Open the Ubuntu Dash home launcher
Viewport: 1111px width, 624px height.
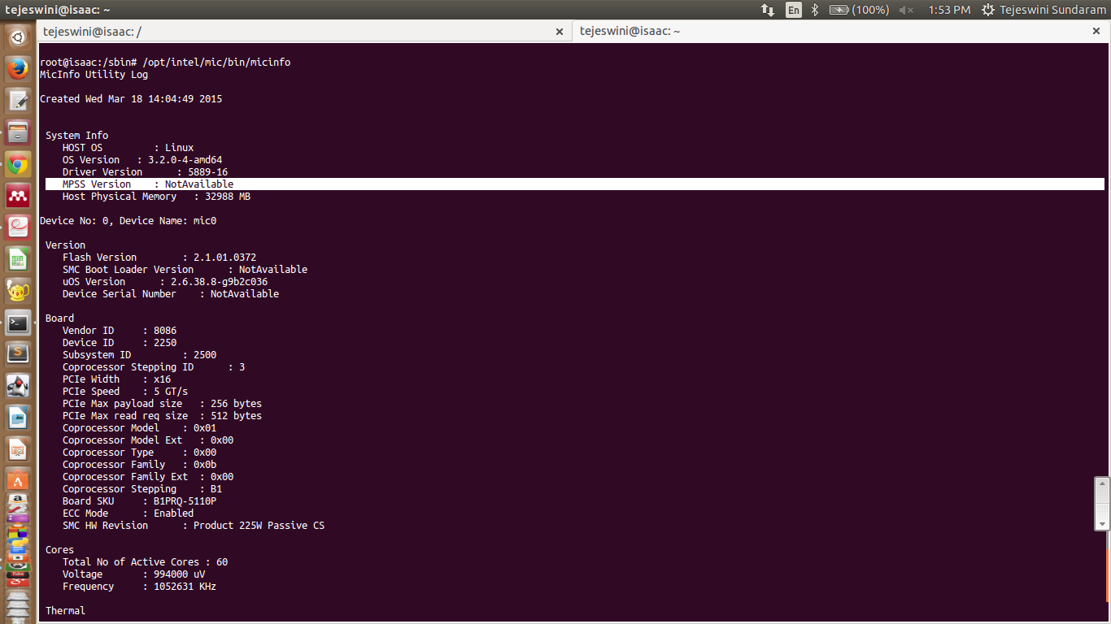[18, 37]
